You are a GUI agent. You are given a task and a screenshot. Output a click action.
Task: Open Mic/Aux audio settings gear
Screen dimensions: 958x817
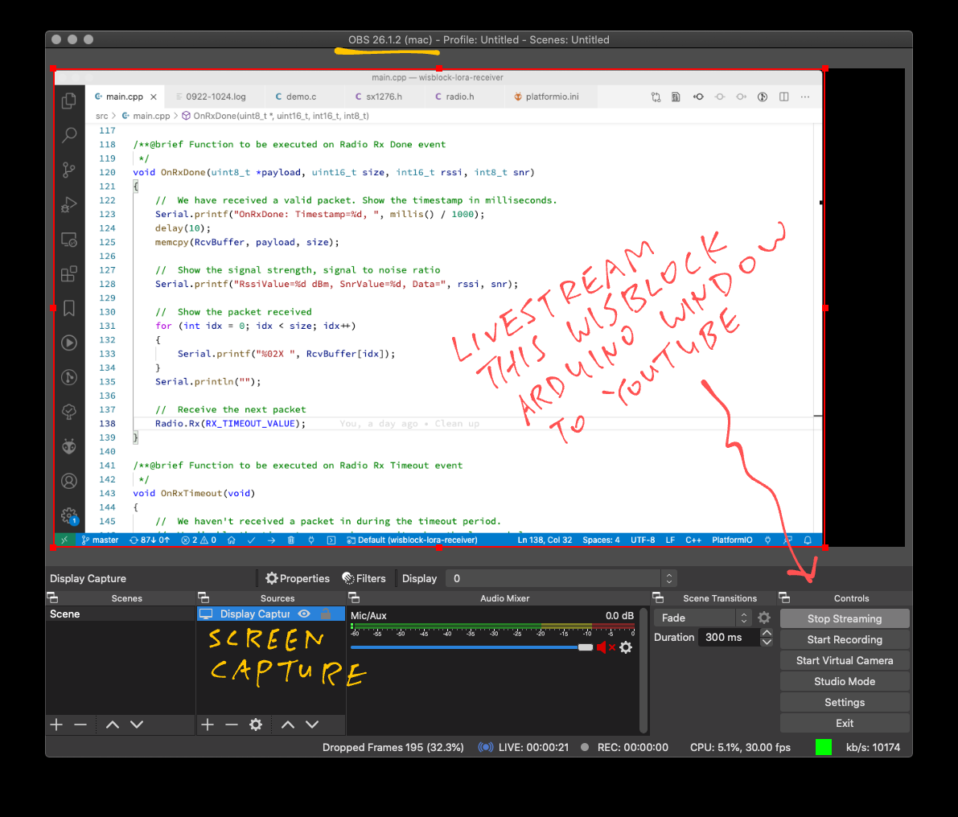tap(626, 647)
